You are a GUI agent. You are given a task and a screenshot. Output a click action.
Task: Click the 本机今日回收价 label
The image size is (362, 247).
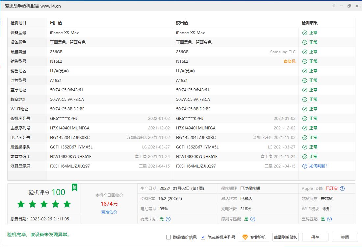(x=109, y=195)
